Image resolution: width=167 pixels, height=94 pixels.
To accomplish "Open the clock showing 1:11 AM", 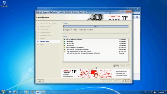I will point(161,92).
